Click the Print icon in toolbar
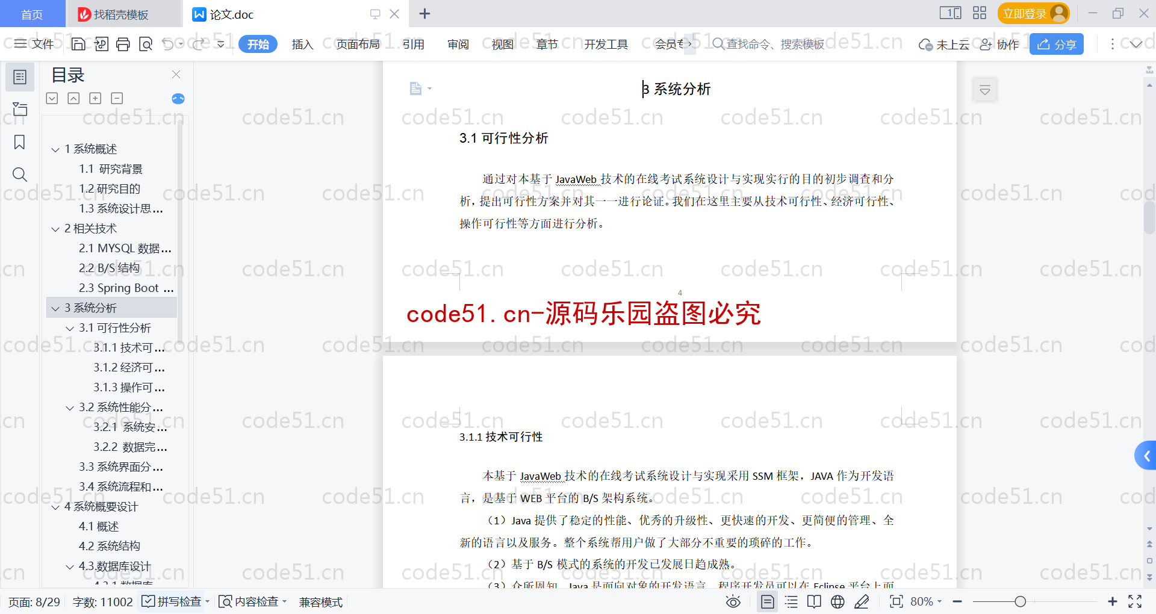Image resolution: width=1156 pixels, height=614 pixels. (x=123, y=44)
